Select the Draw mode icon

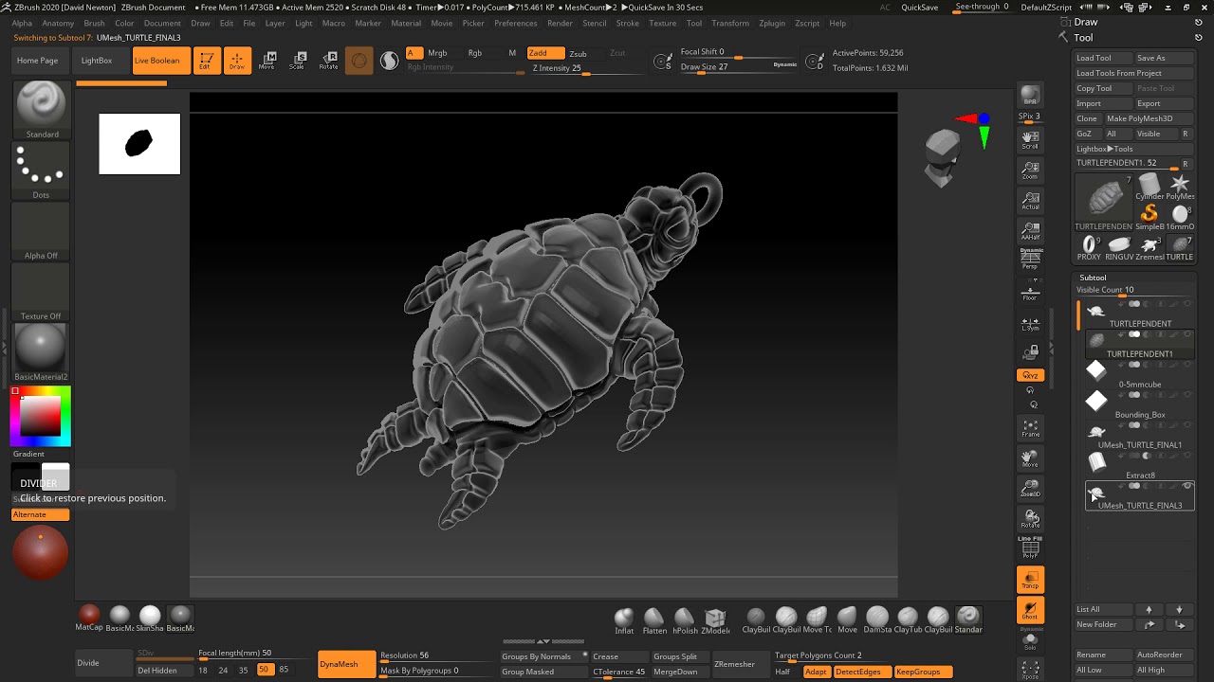pyautogui.click(x=237, y=61)
